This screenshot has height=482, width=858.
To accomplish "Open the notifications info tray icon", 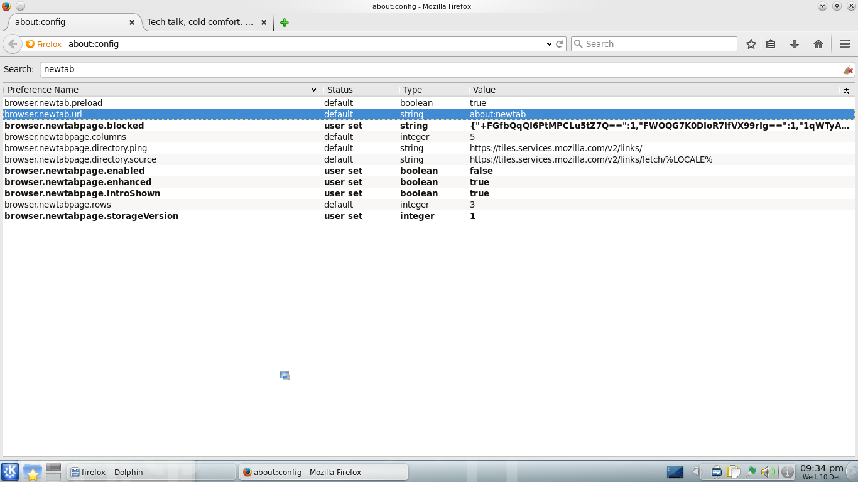I will 787,472.
